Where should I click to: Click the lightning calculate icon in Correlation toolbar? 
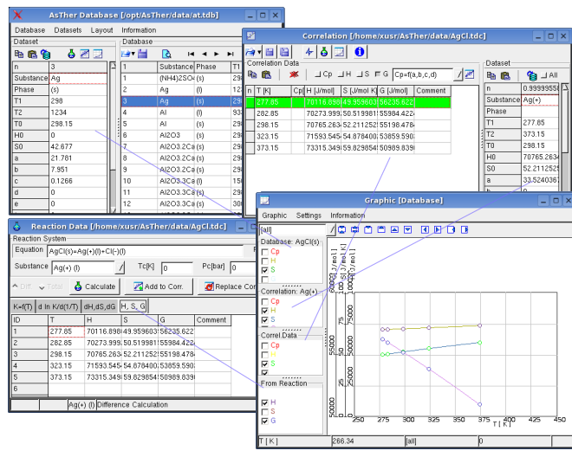click(309, 53)
